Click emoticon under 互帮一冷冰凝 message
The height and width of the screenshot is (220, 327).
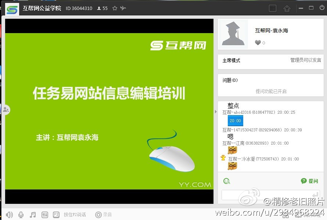233,166
